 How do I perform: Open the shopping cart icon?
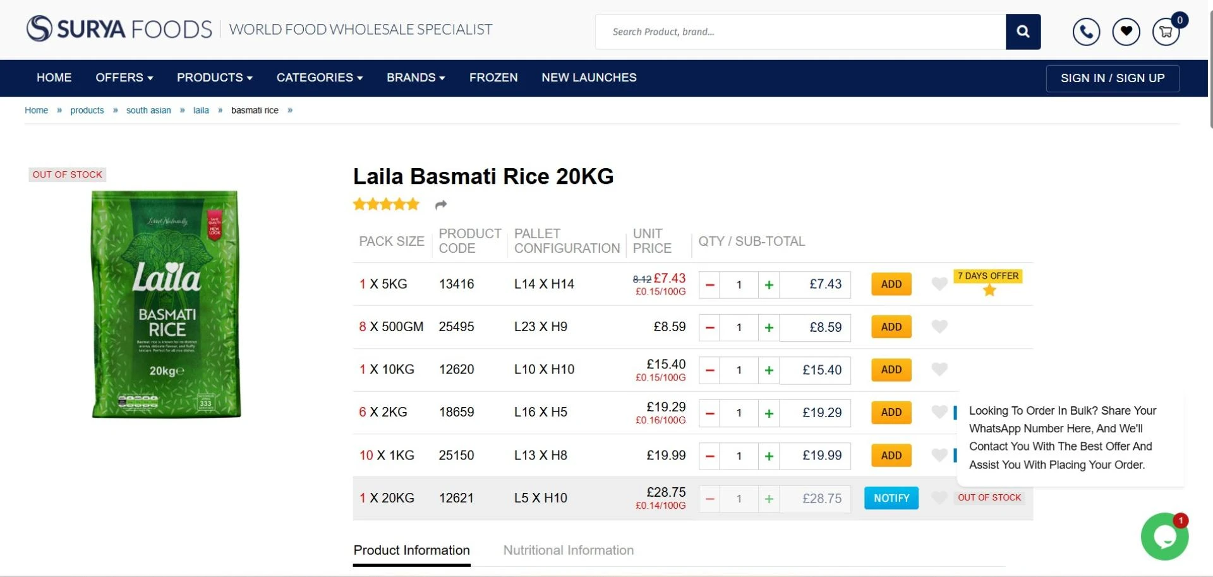[1166, 32]
